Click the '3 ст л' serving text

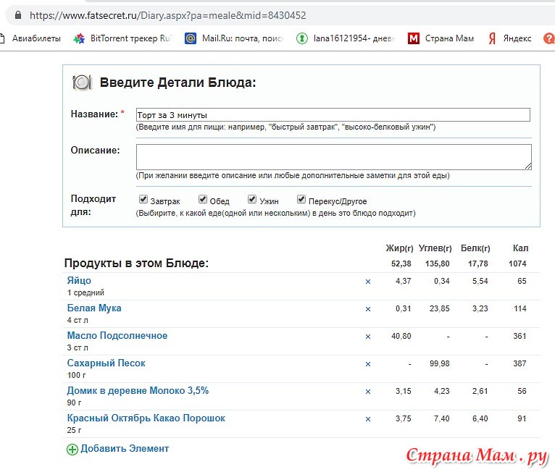point(78,347)
